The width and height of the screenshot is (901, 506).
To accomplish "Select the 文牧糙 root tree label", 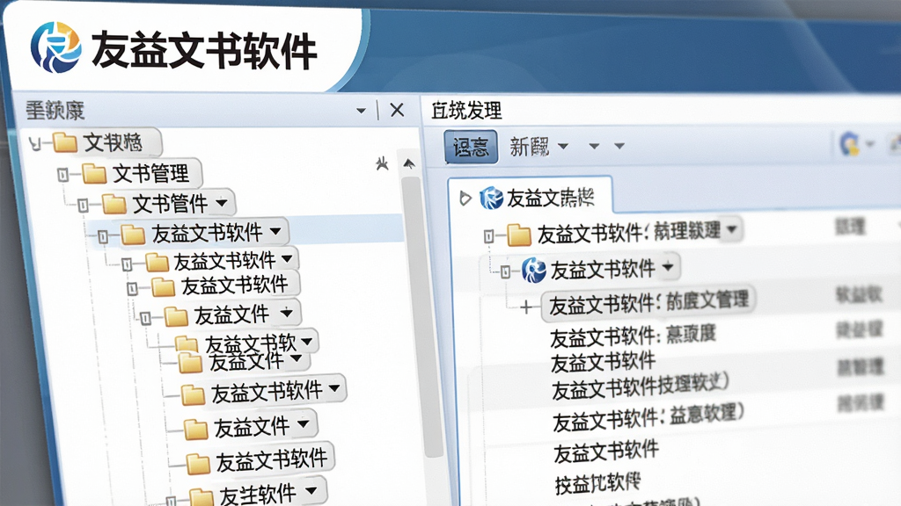I will click(113, 142).
